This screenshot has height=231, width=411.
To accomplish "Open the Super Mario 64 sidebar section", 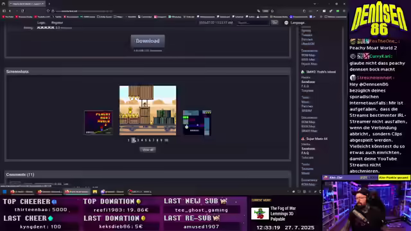I will [x=317, y=139].
